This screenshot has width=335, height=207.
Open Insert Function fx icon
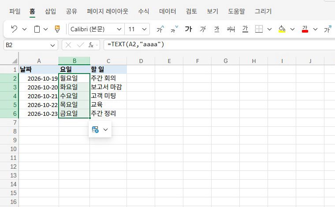tap(91, 45)
